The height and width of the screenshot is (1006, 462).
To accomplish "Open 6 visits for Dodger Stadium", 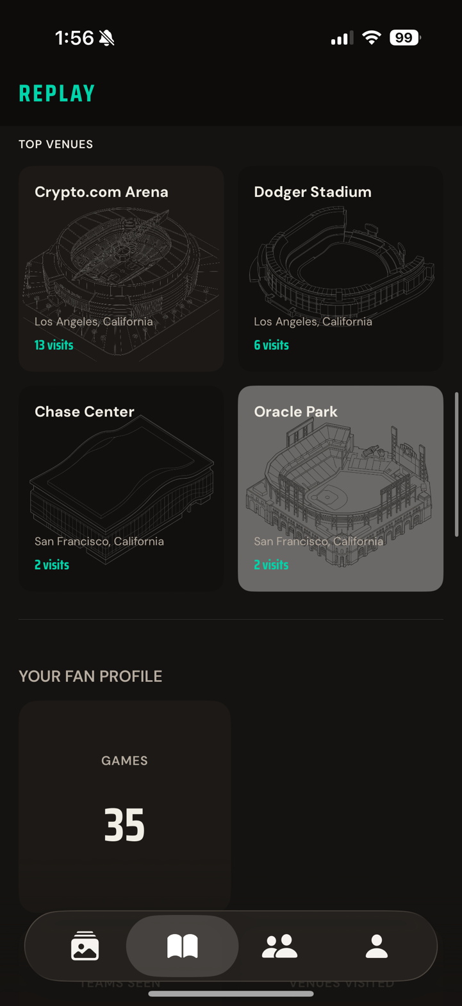I will 270,345.
